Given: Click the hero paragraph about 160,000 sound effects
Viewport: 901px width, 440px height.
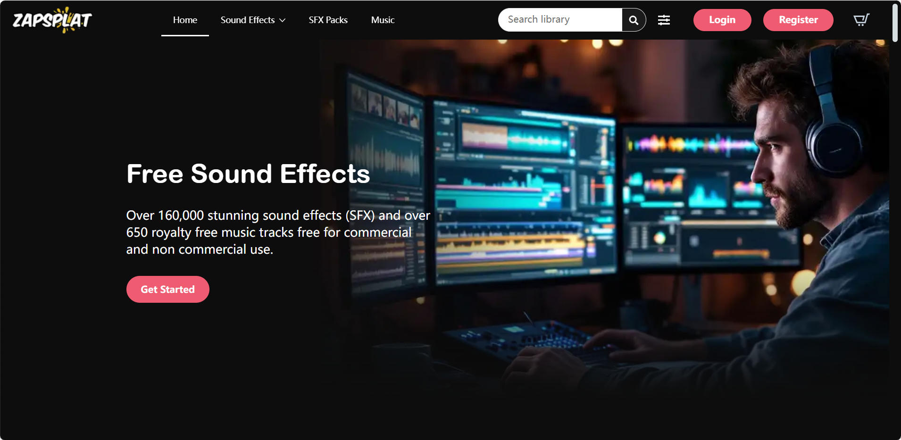Looking at the screenshot, I should click(277, 232).
